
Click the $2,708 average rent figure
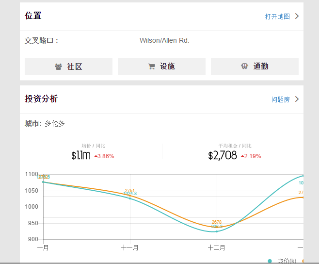click(223, 156)
